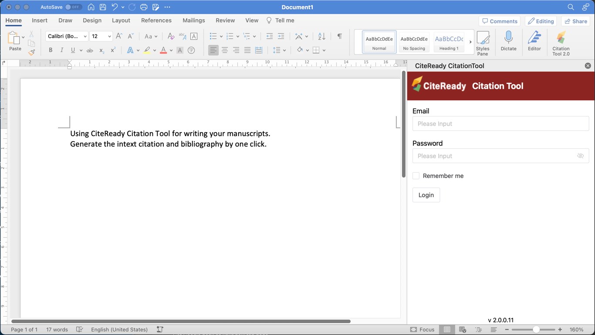This screenshot has height=335, width=595.
Task: Switch to Print Layout view
Action: coord(446,330)
